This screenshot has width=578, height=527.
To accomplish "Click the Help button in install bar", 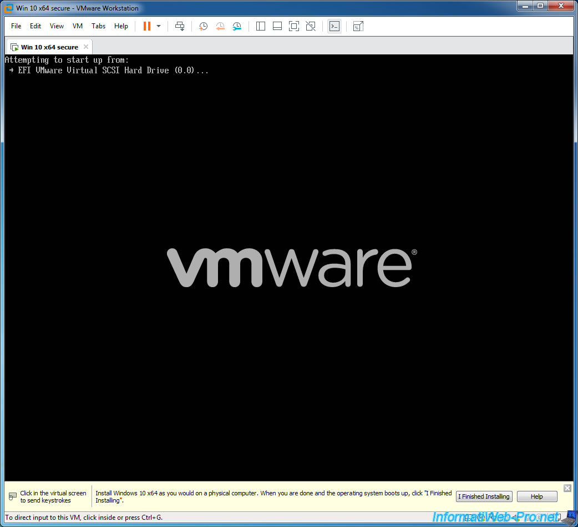I will [x=536, y=496].
